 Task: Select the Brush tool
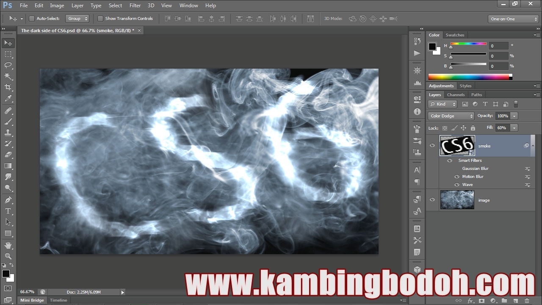tap(8, 122)
